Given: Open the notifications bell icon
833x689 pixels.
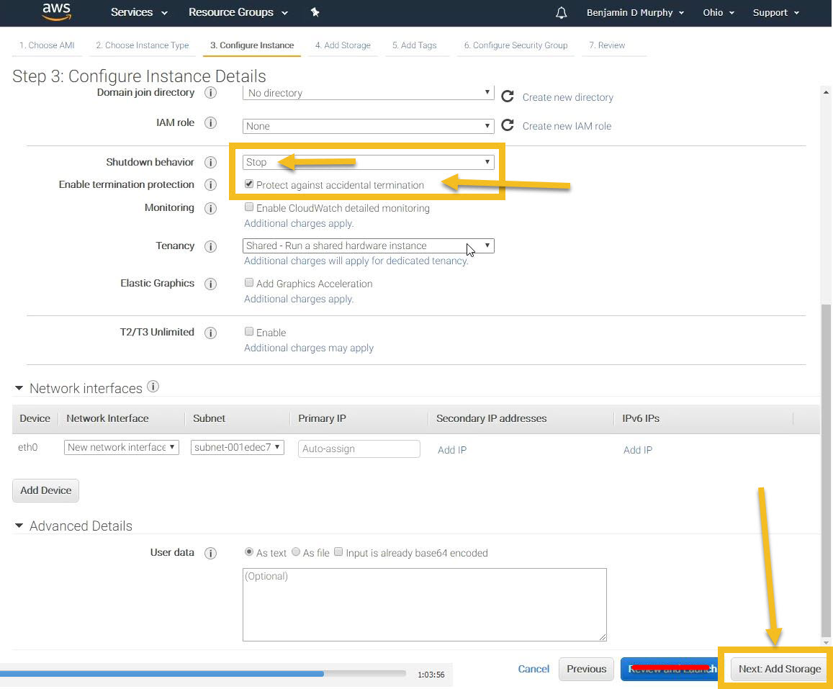Looking at the screenshot, I should (561, 12).
